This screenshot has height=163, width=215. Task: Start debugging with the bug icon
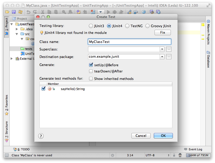click(115, 12)
